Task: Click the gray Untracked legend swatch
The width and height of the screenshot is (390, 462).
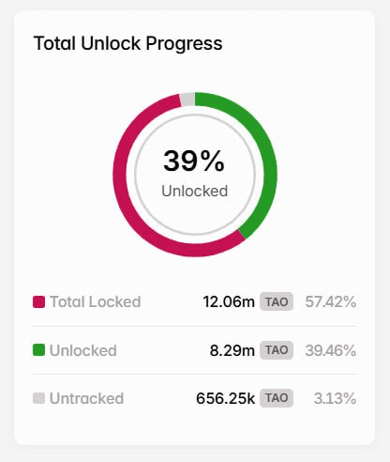Action: (x=38, y=398)
